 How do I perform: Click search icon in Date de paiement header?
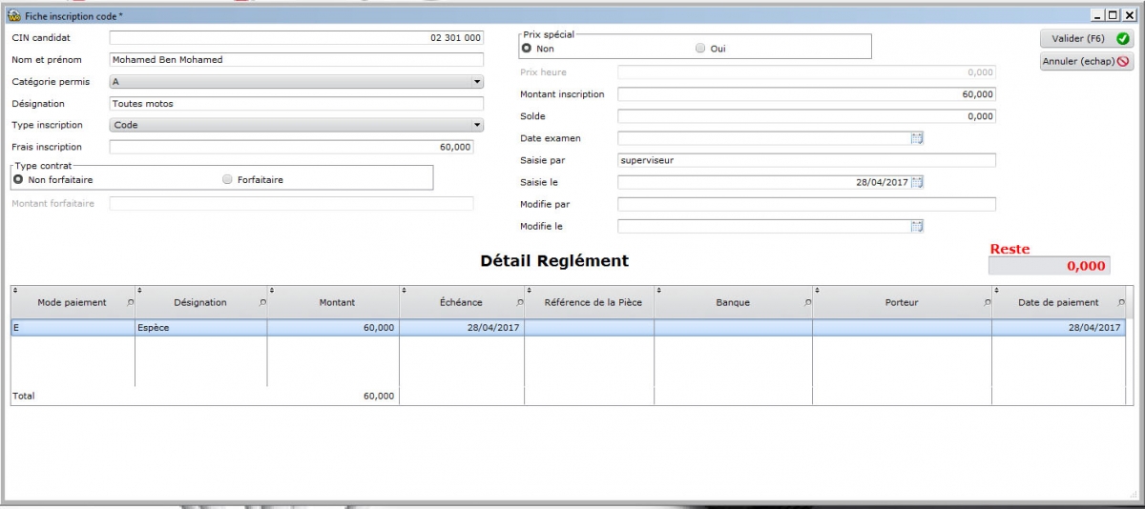1120,302
